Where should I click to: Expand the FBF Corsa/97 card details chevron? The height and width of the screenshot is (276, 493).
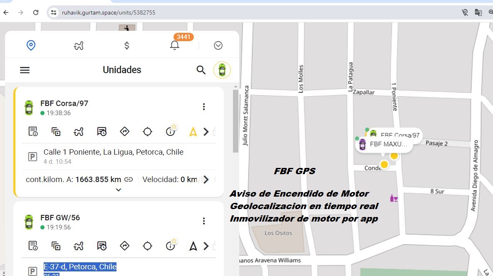(x=119, y=190)
